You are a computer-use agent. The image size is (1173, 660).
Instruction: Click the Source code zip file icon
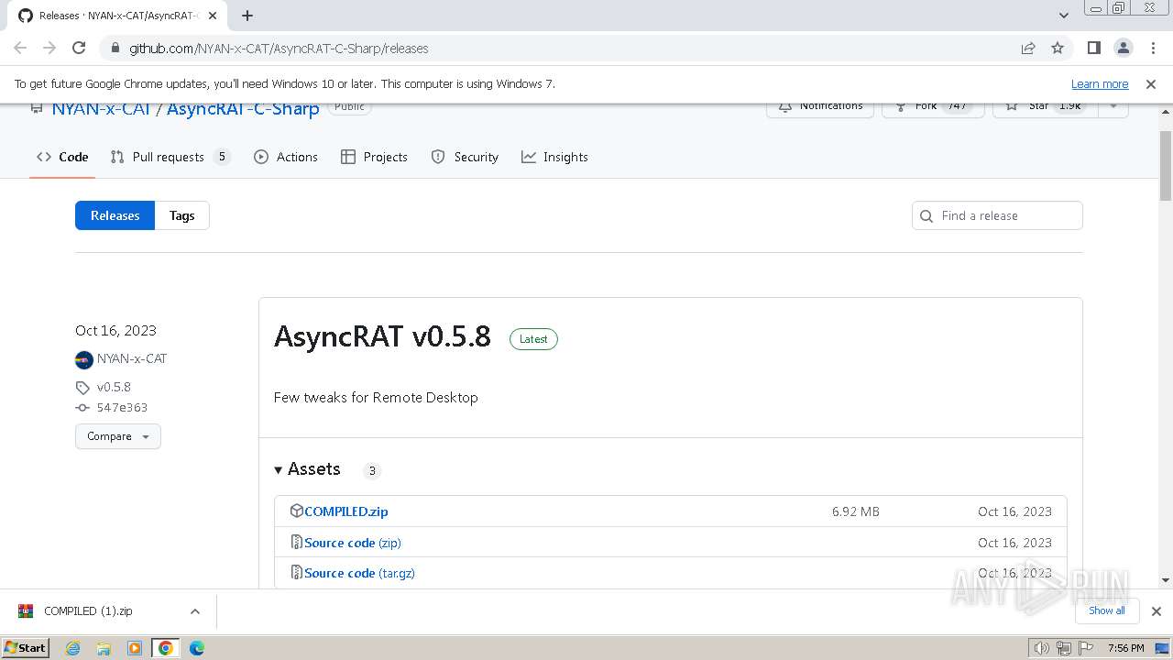tap(296, 542)
